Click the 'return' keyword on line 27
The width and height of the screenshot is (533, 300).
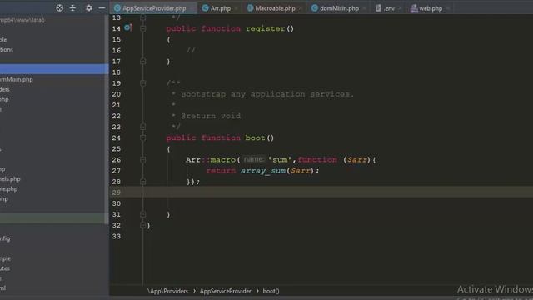221,171
